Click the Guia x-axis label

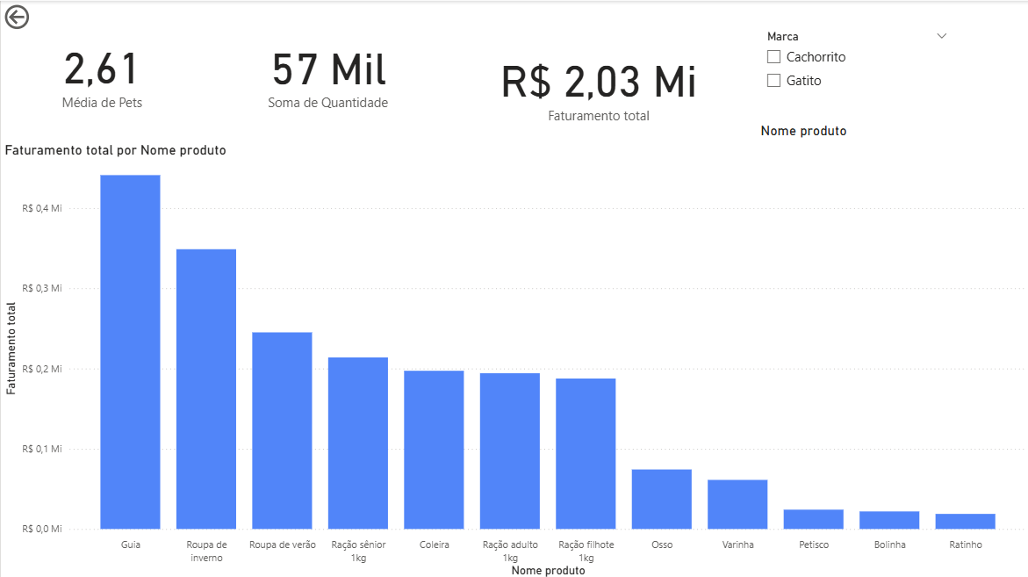coord(131,545)
